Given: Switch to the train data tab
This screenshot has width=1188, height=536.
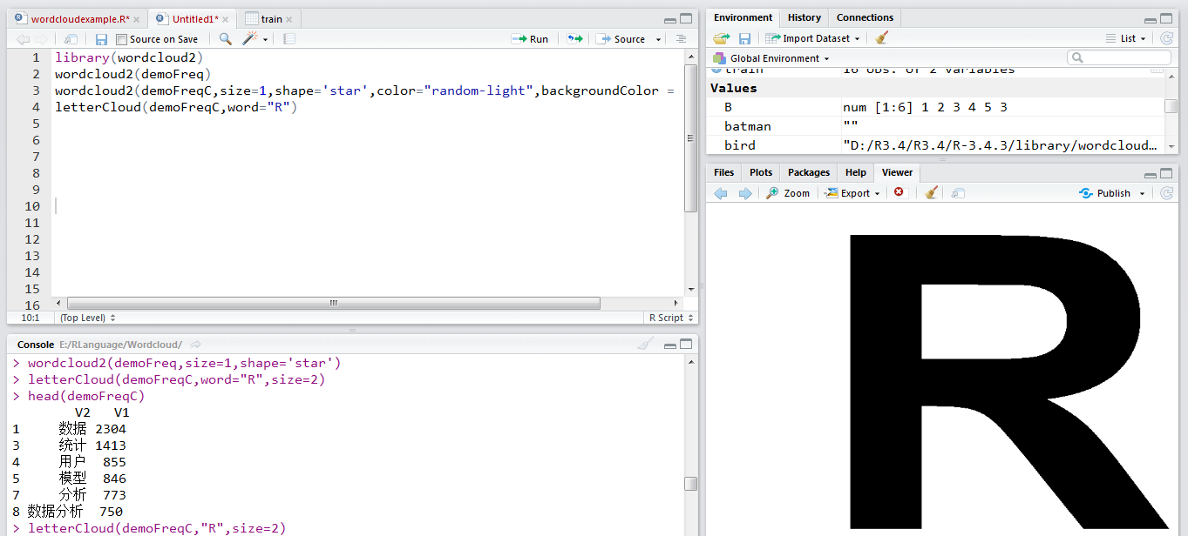Looking at the screenshot, I should [x=271, y=18].
